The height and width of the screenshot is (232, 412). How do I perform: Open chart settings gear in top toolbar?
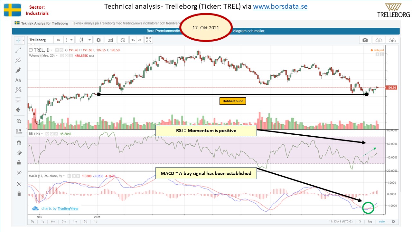(x=99, y=40)
